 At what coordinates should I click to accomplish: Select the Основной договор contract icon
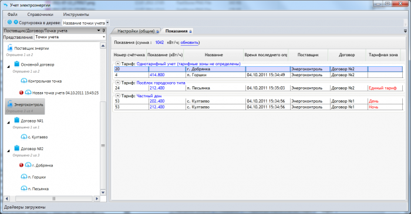17,64
